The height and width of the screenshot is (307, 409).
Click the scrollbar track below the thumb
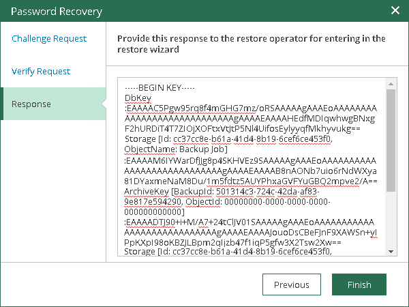391,218
